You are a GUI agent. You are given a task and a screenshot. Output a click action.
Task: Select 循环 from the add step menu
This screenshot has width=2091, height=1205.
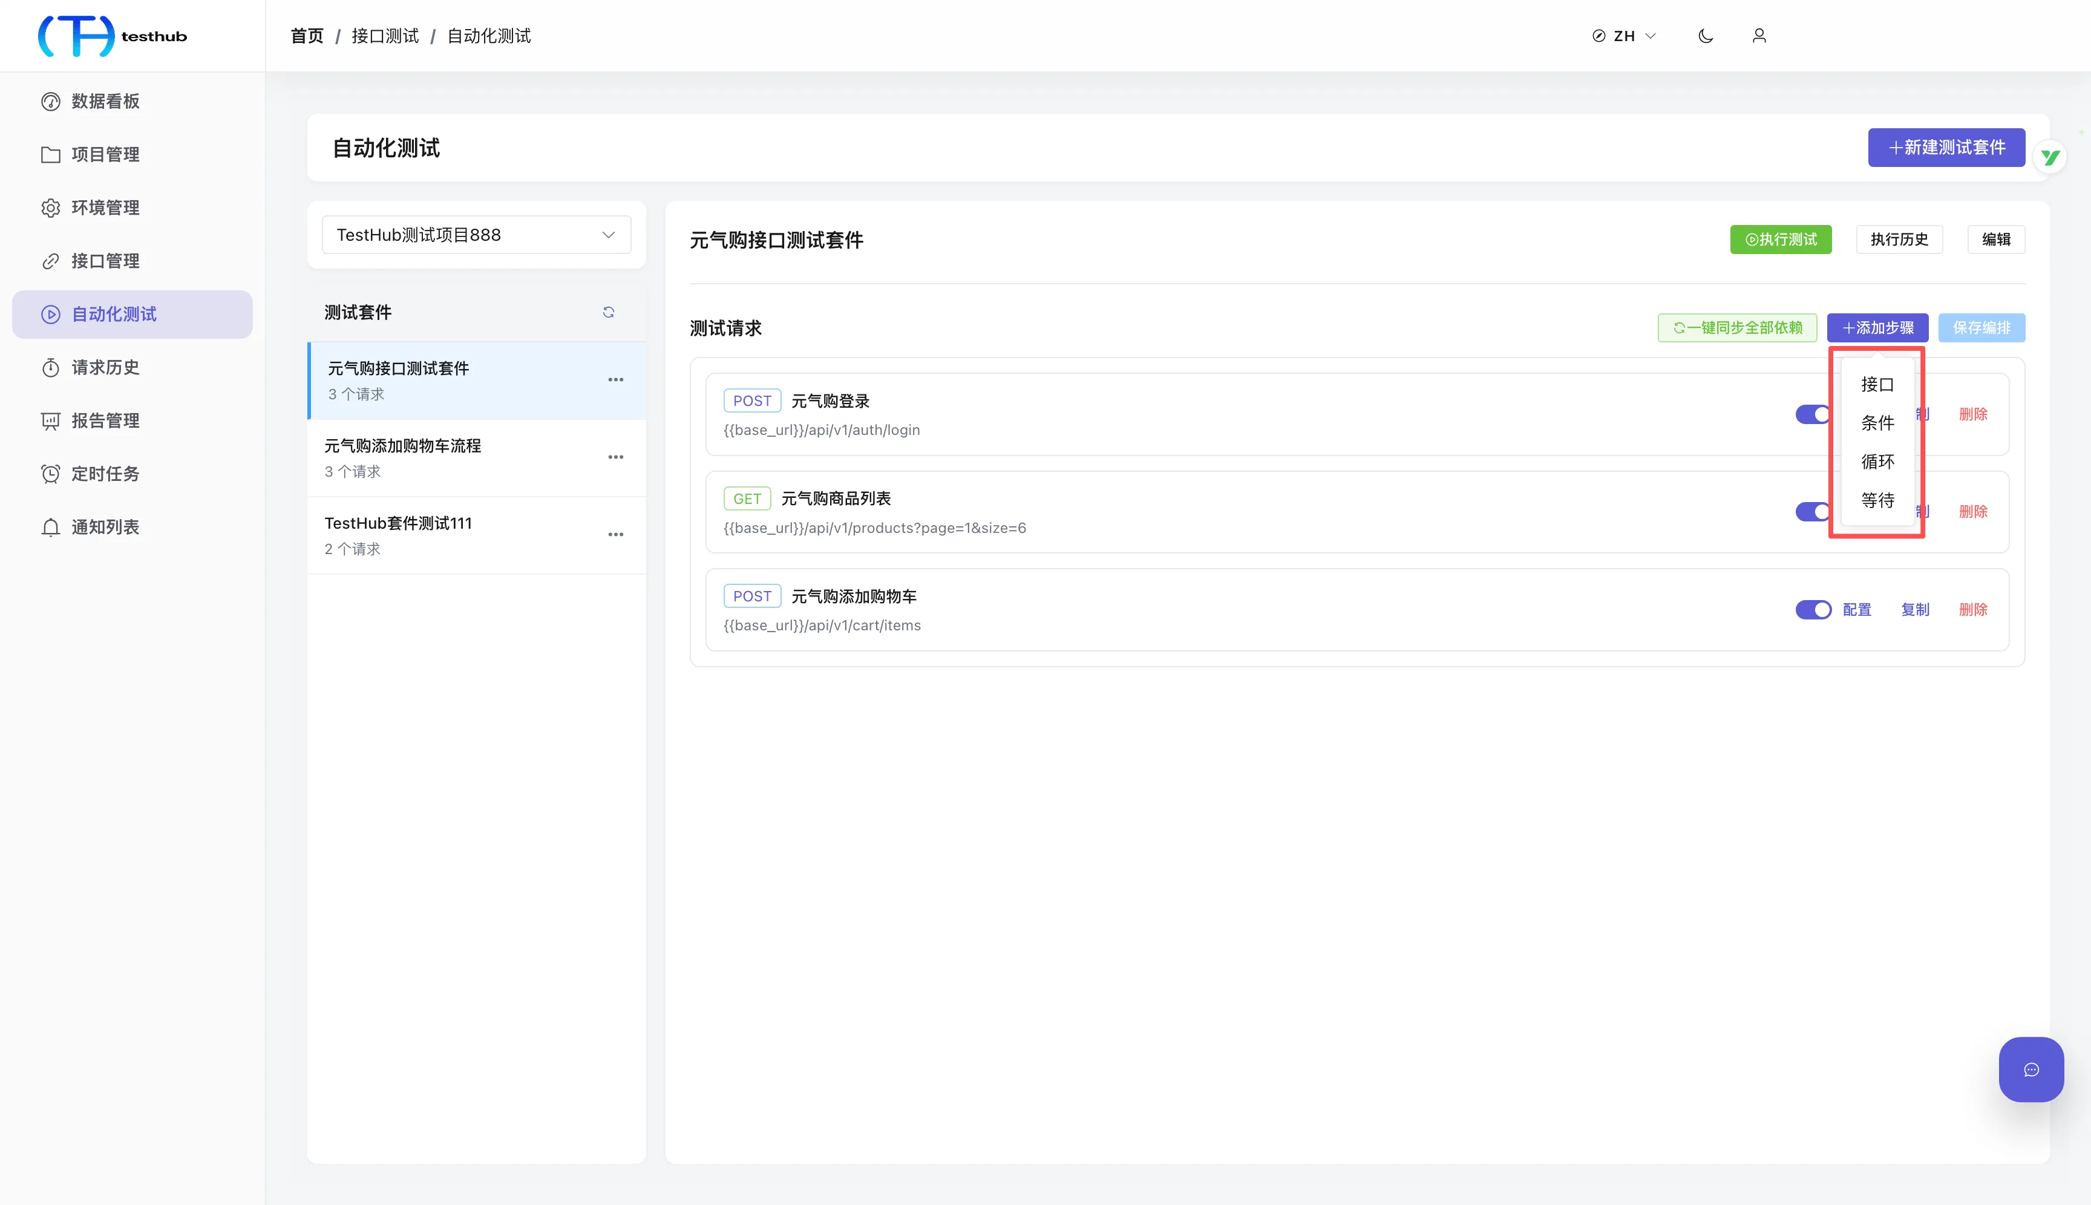coord(1877,462)
